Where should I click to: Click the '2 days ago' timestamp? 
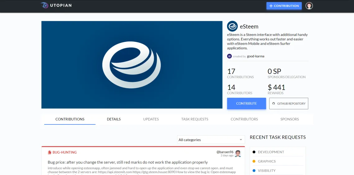[227, 155]
